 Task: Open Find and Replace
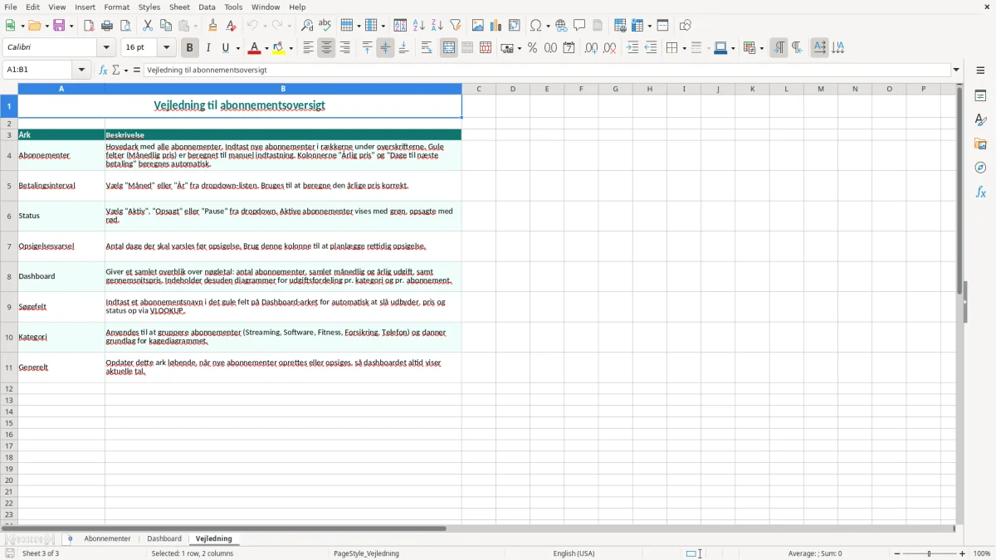(307, 26)
